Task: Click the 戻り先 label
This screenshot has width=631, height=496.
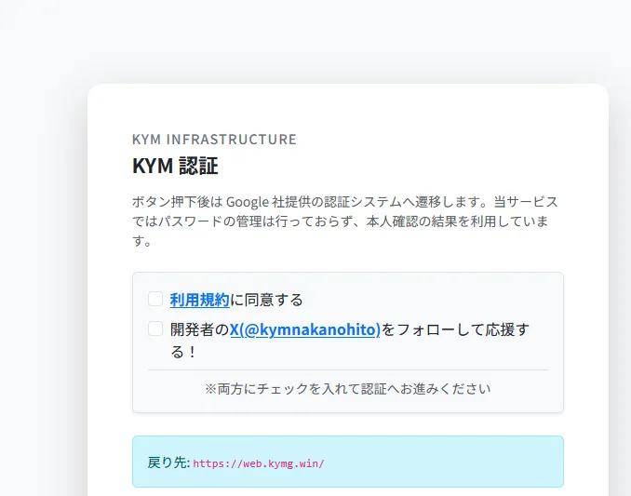Action: (x=168, y=462)
